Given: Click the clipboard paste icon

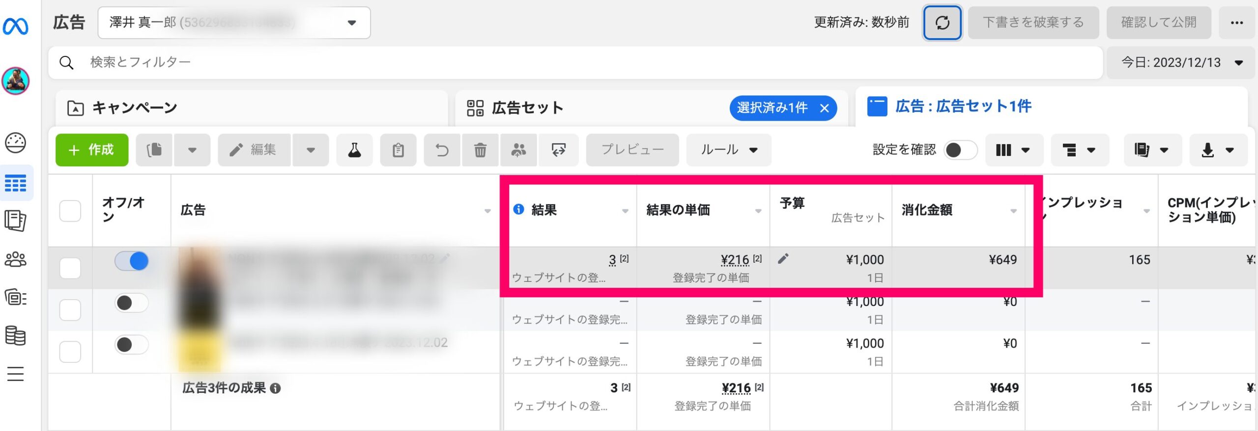Looking at the screenshot, I should click(398, 150).
